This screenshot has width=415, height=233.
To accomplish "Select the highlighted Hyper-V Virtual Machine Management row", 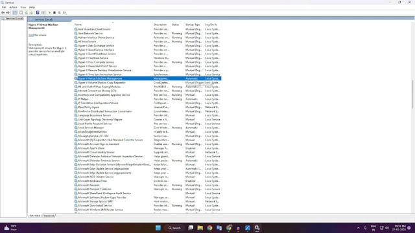I will point(147,78).
